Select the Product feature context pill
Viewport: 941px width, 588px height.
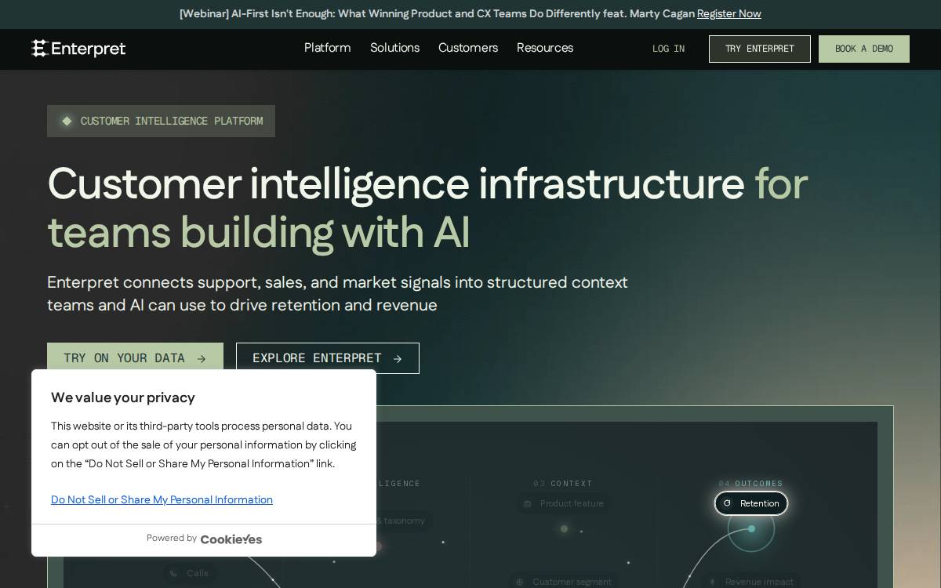[564, 503]
